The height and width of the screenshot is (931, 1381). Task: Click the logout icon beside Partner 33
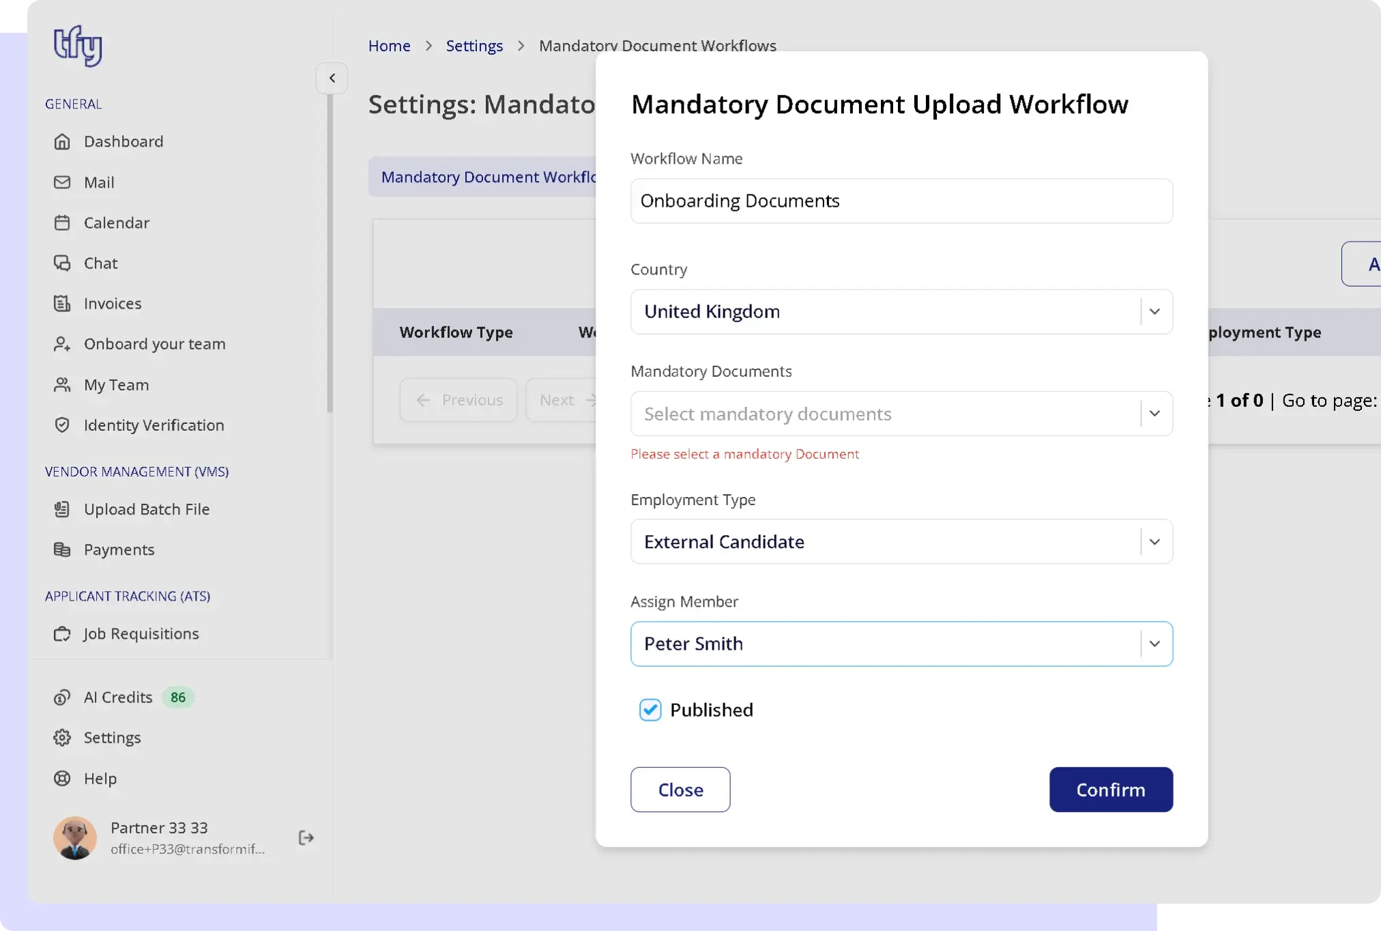coord(306,838)
